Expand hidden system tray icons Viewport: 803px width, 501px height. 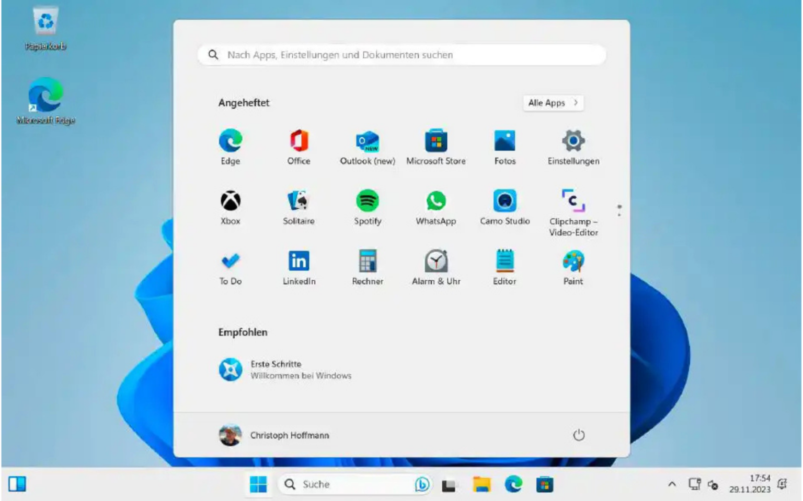[672, 484]
